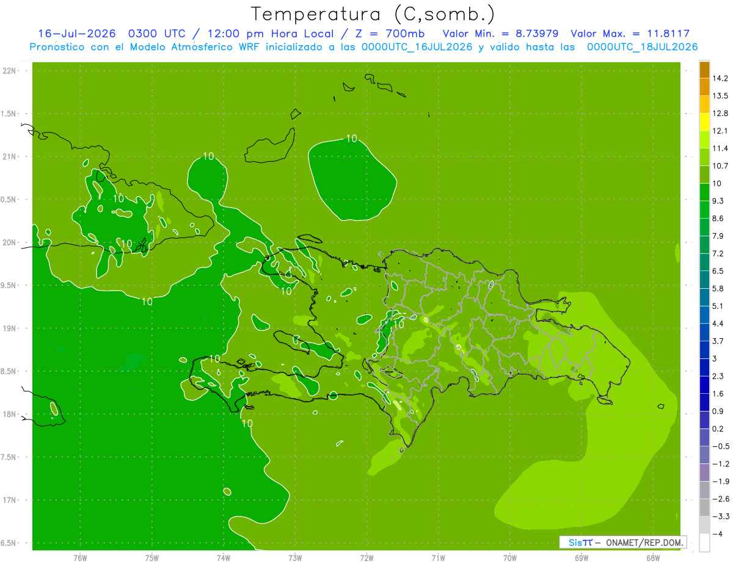Click the 19N latitude axis label

click(x=10, y=328)
